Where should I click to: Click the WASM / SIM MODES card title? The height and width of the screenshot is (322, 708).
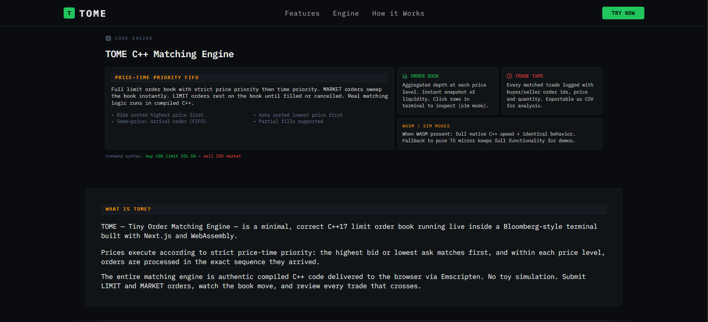(x=426, y=126)
